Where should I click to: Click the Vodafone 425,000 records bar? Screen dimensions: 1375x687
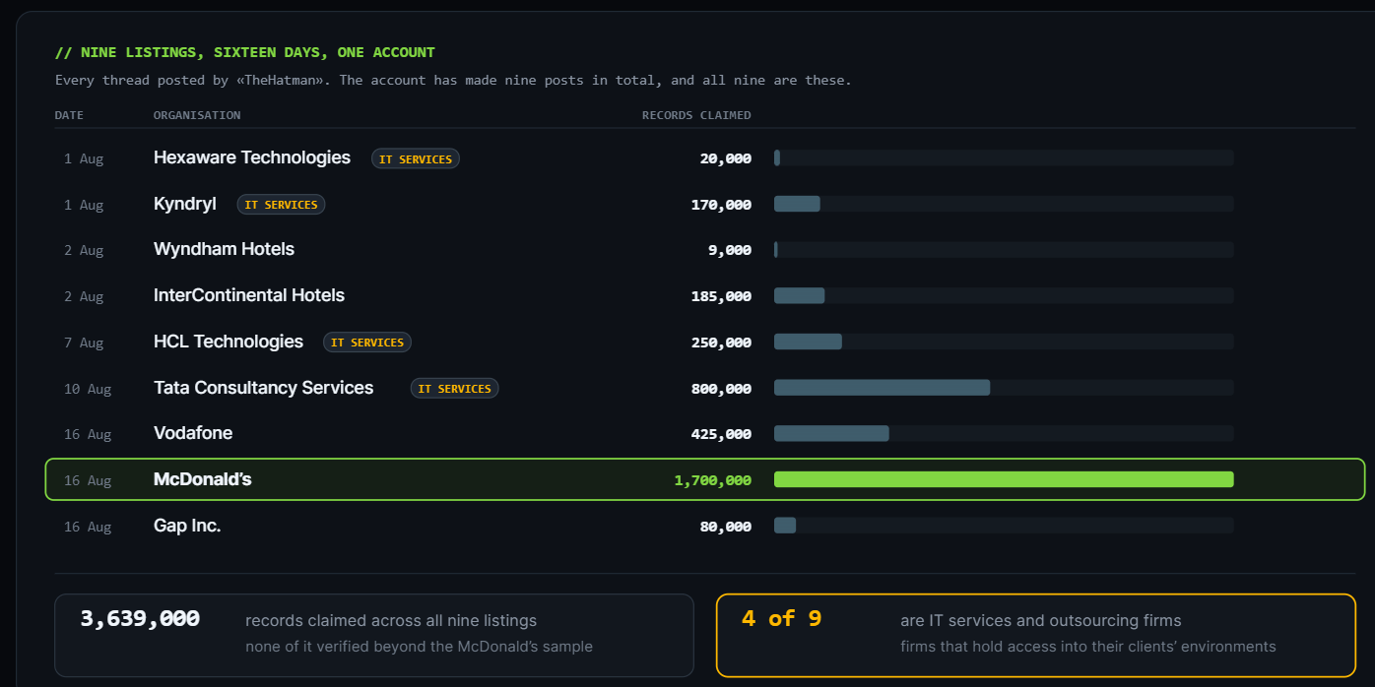[x=831, y=433]
